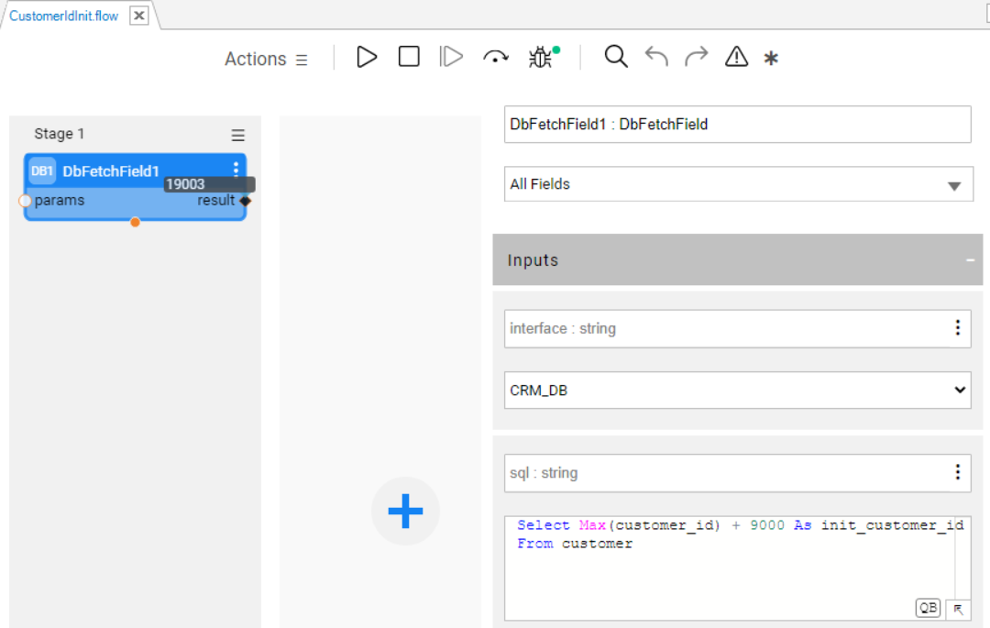Open the QB query builder button
Screen dimensions: 990x628
click(x=928, y=608)
